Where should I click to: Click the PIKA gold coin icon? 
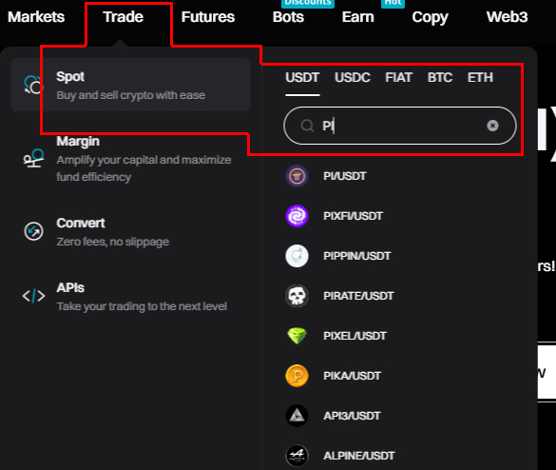click(297, 376)
